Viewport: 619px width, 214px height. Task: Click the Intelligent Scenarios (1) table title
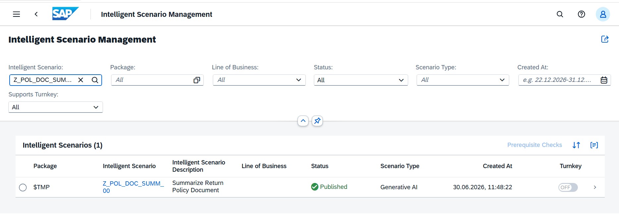click(x=63, y=145)
